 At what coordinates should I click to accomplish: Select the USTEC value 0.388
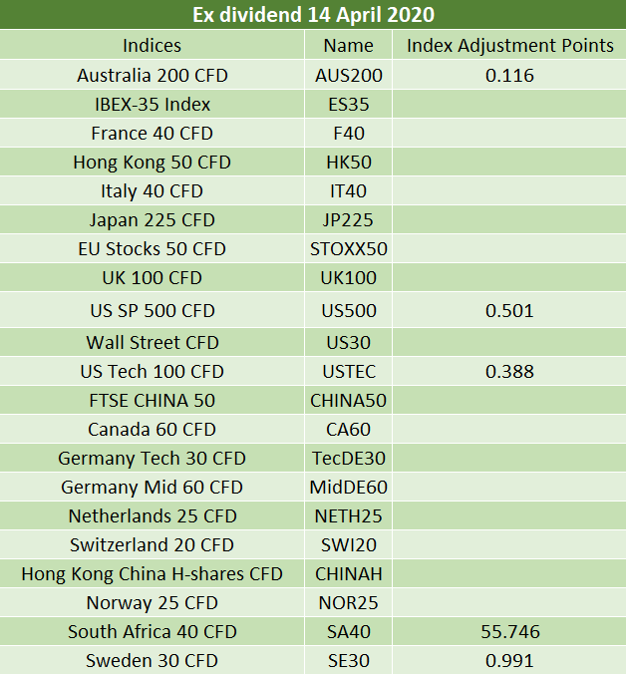point(509,371)
